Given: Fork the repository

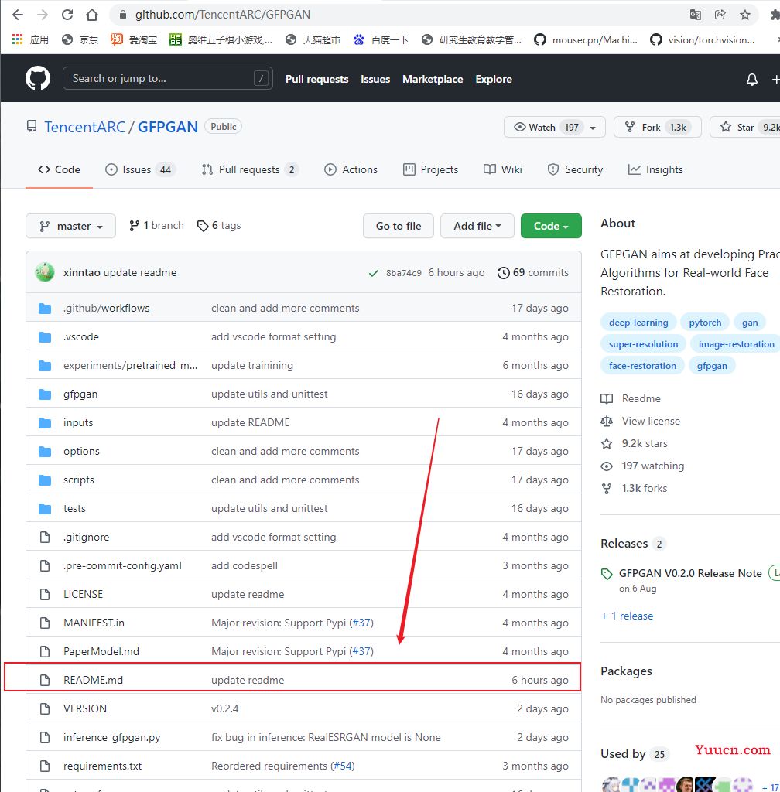Looking at the screenshot, I should click(x=657, y=127).
